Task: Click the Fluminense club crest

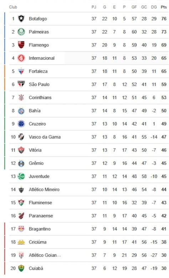Action: point(21,203)
